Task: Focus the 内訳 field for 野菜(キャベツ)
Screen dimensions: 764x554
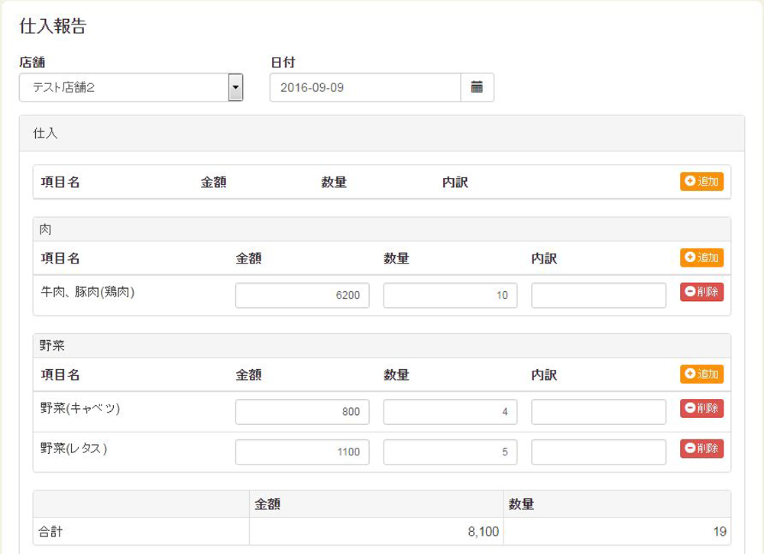Action: 598,412
